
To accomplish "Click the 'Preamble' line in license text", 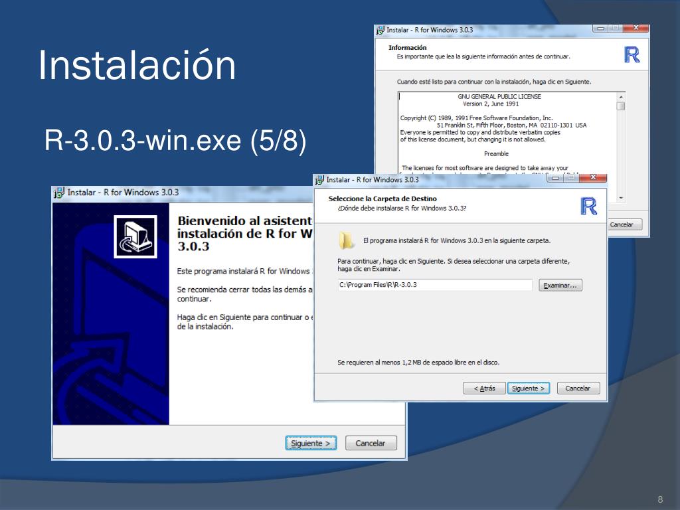I will tap(496, 153).
